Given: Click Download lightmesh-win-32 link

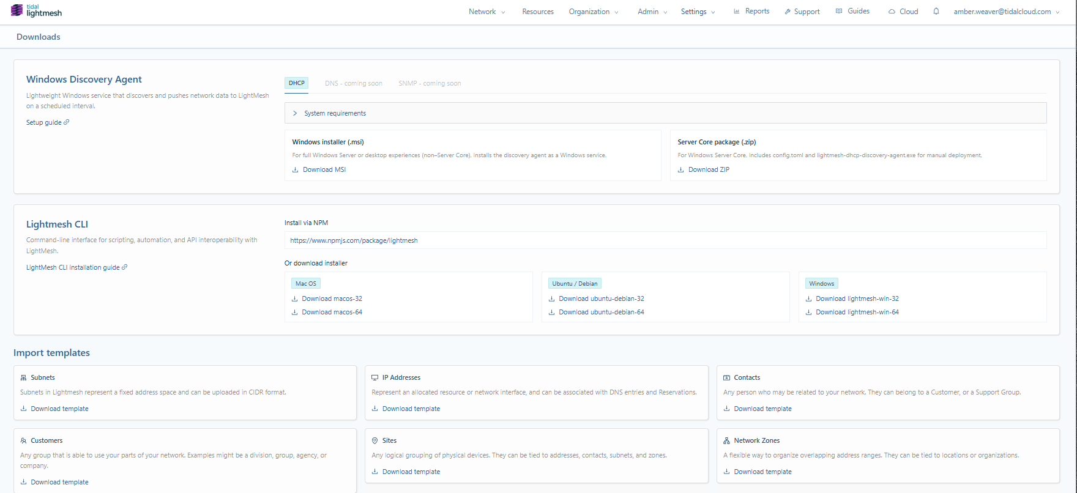Looking at the screenshot, I should point(857,299).
